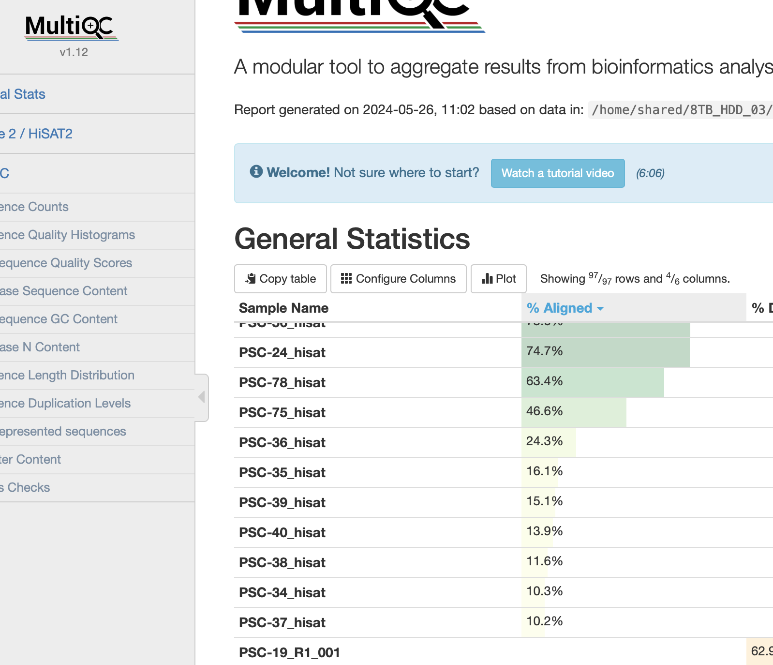This screenshot has height=665, width=773.
Task: Copy the General Statistics table
Action: point(281,279)
